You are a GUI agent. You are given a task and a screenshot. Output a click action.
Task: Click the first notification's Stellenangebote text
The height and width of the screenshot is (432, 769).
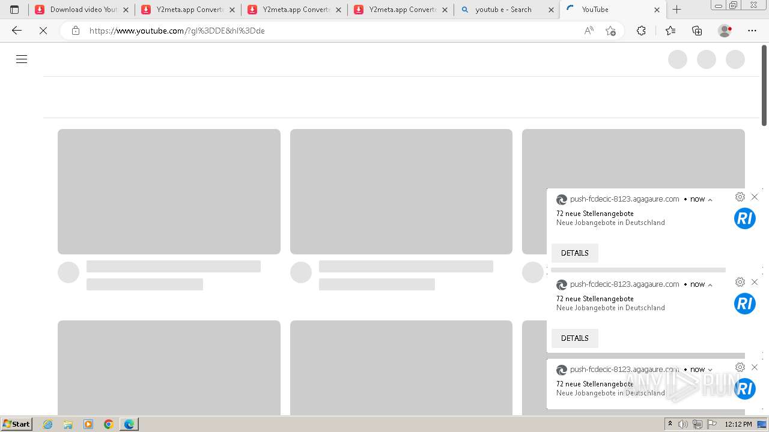pyautogui.click(x=595, y=214)
